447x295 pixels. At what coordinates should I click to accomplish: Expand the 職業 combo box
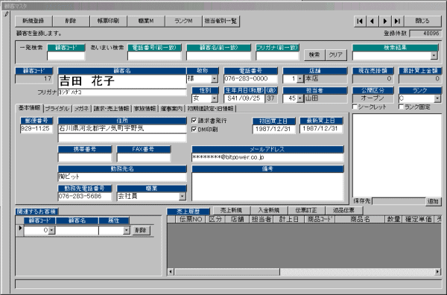point(182,196)
